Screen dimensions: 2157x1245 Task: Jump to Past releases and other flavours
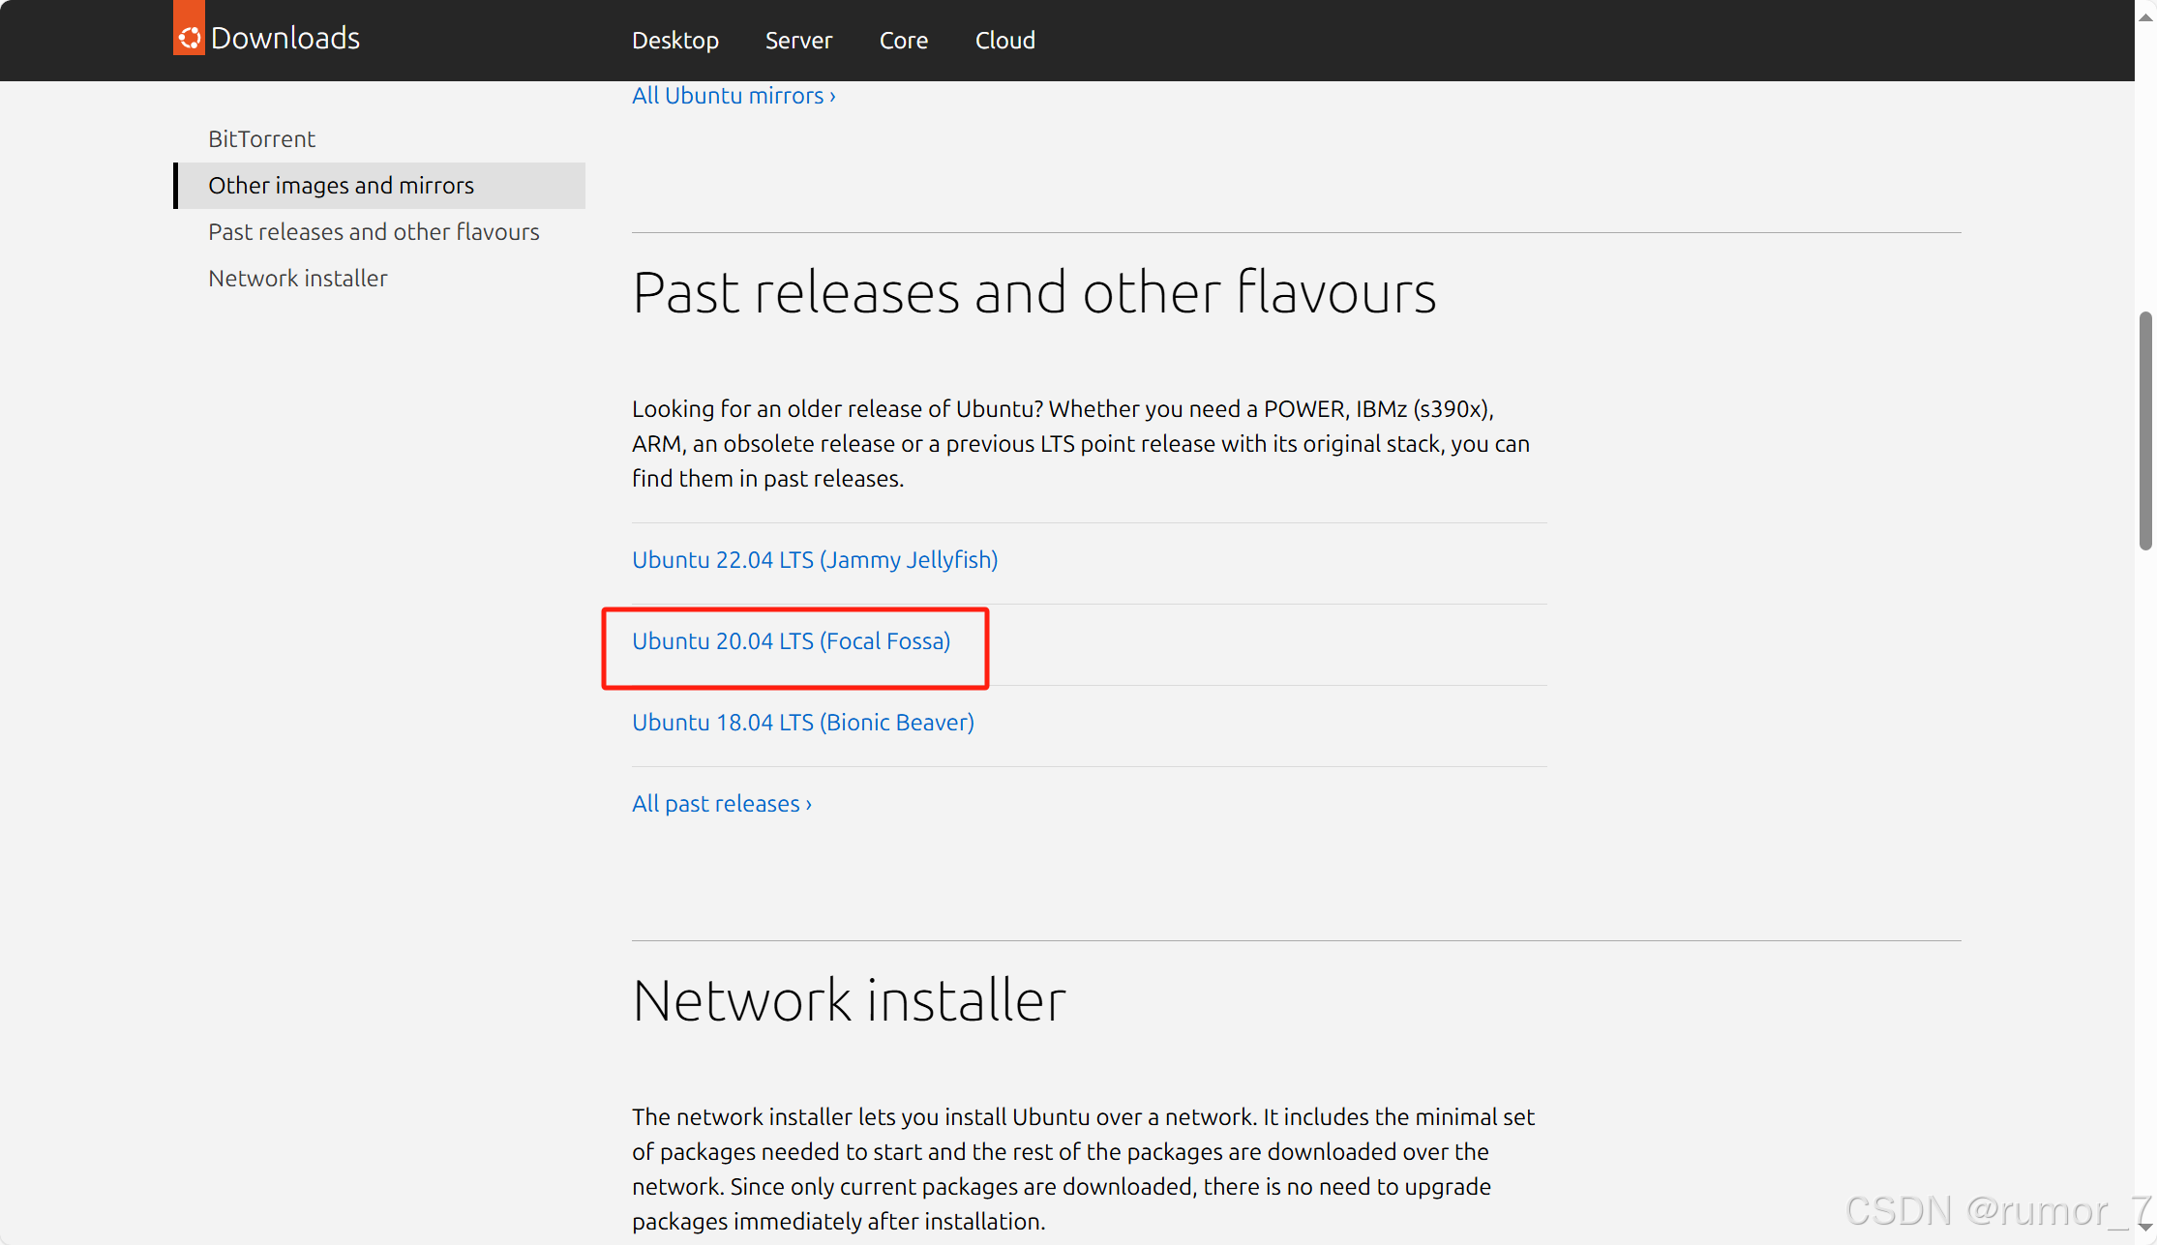pos(374,232)
